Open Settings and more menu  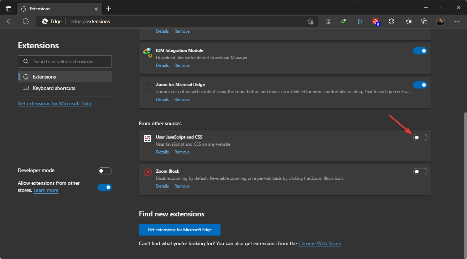pos(457,21)
